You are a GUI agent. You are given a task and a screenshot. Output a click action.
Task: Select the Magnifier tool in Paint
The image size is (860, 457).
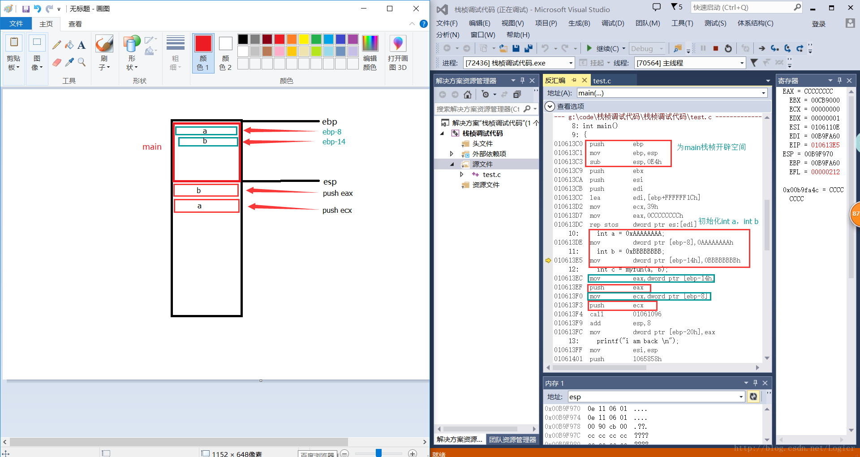[x=82, y=62]
